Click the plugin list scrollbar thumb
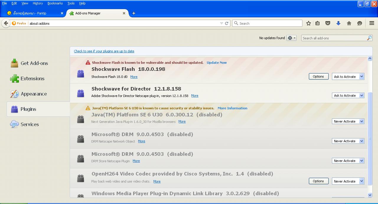 (x=370, y=138)
